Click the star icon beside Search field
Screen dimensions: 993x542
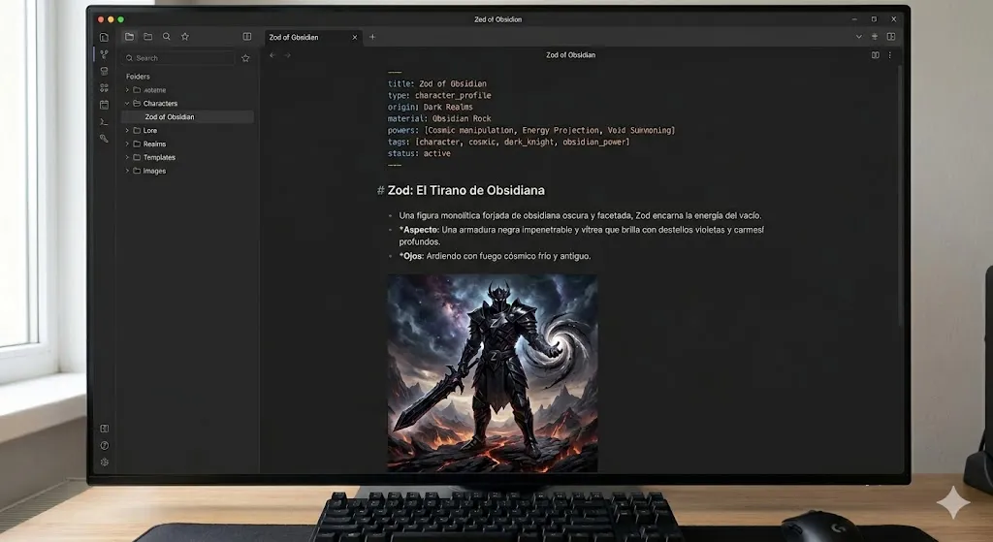click(x=245, y=58)
